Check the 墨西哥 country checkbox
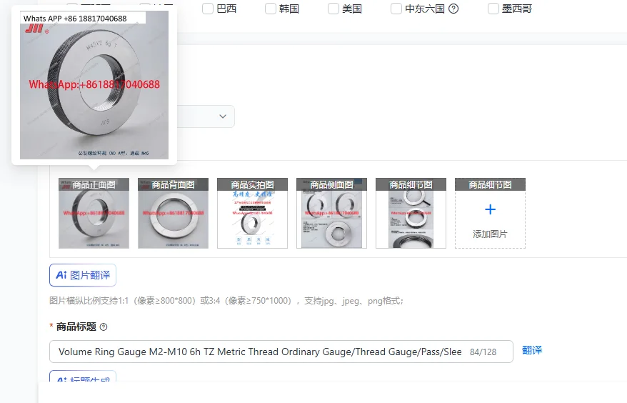The width and height of the screenshot is (627, 403). point(493,9)
